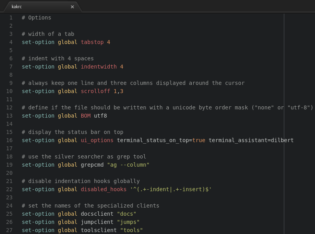Screen dimensions: 315x234
Task: Click line number 22 in gutter
Action: [9, 189]
